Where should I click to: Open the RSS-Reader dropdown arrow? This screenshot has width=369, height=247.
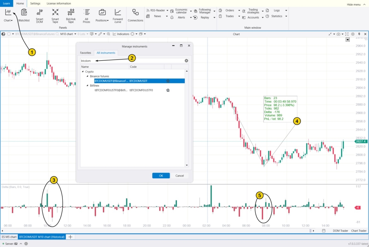point(167,10)
